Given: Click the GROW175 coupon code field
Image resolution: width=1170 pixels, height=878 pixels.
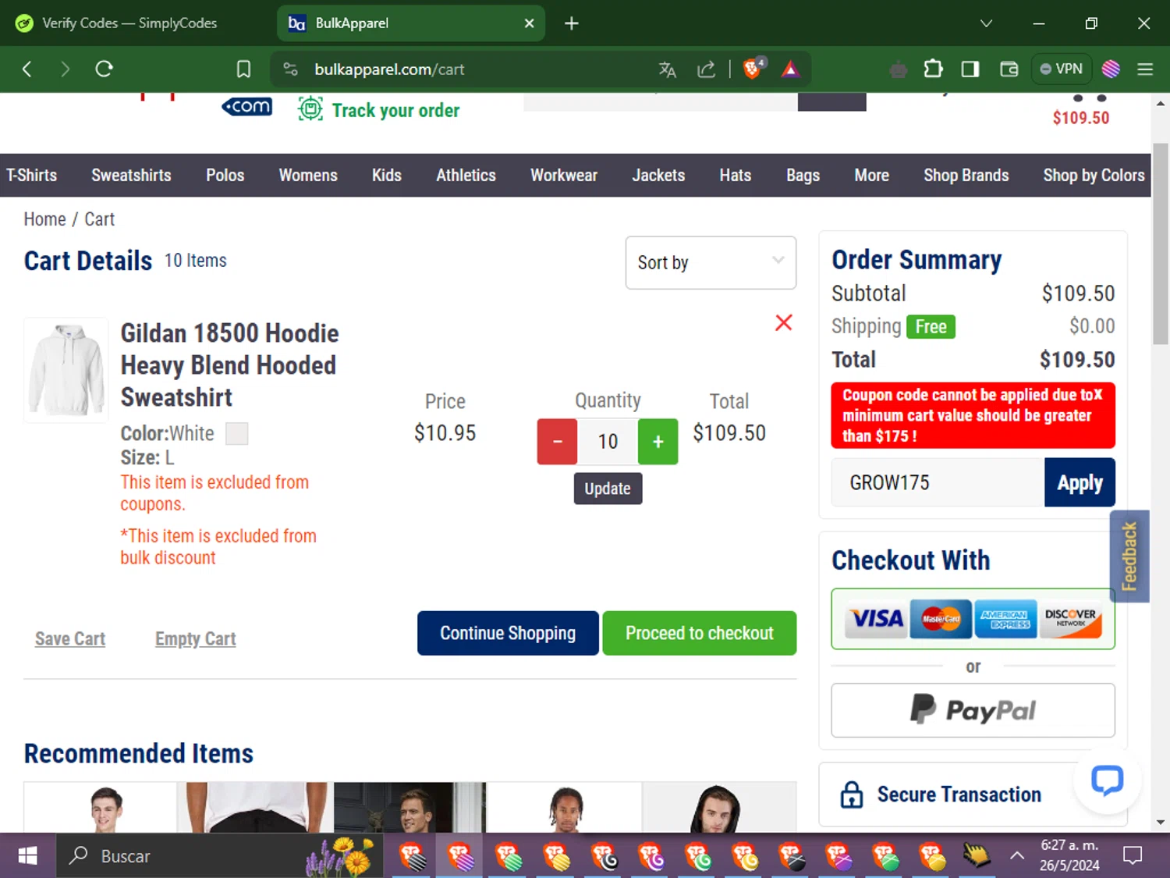Looking at the screenshot, I should [x=938, y=482].
